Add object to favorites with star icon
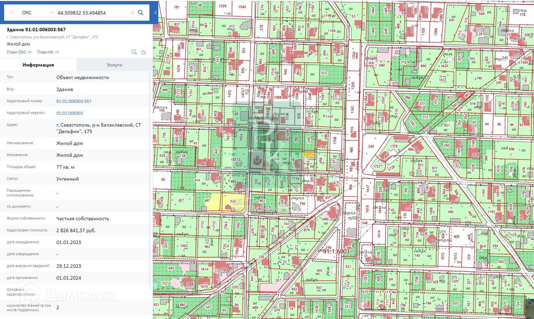534x319 pixels. click(x=144, y=52)
